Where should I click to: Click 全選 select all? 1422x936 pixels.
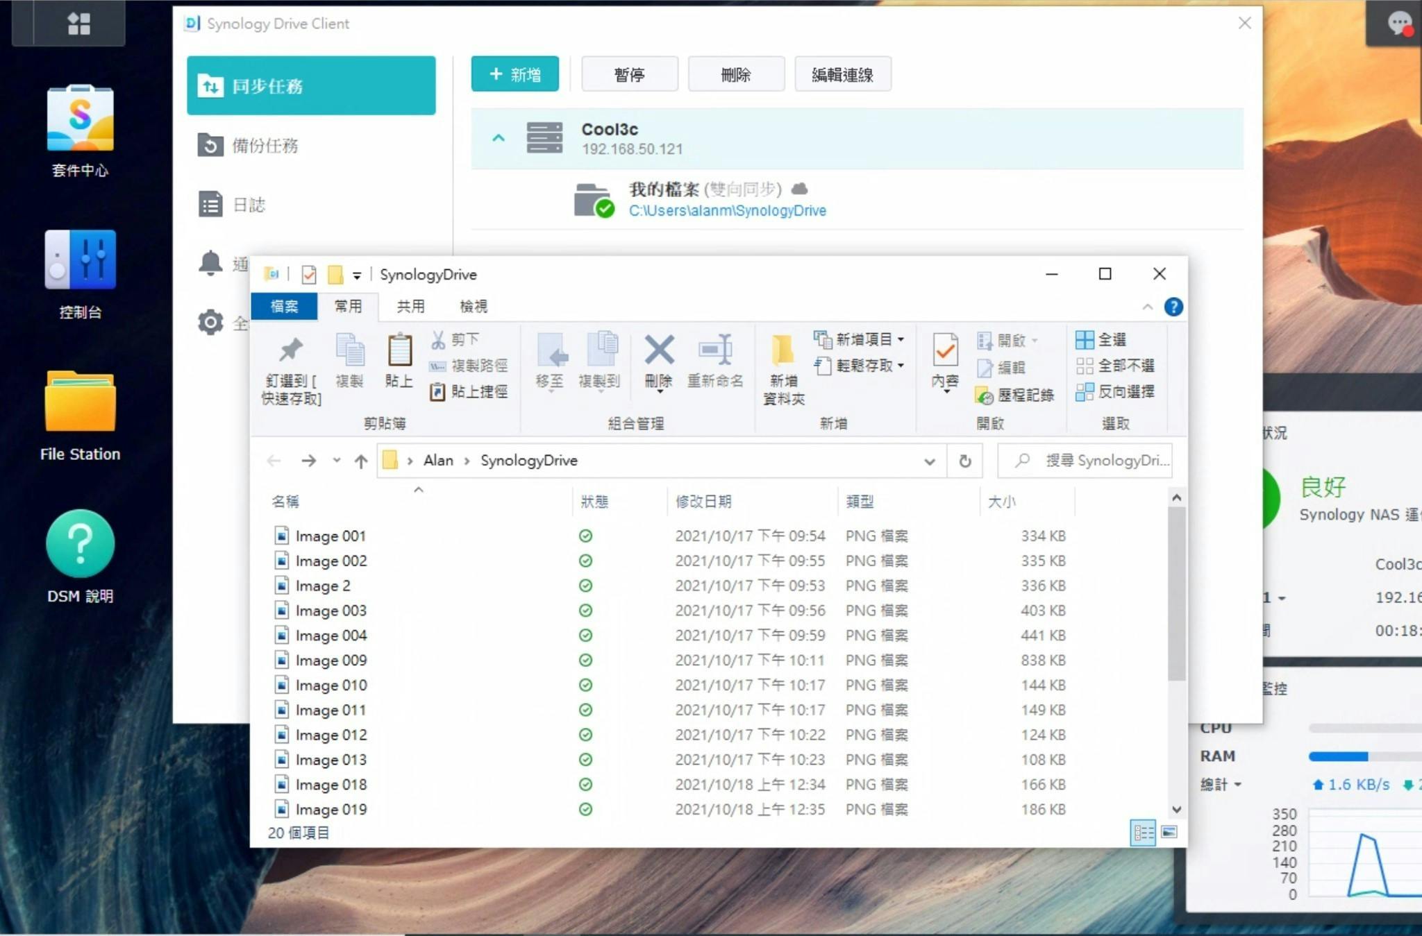(1101, 339)
